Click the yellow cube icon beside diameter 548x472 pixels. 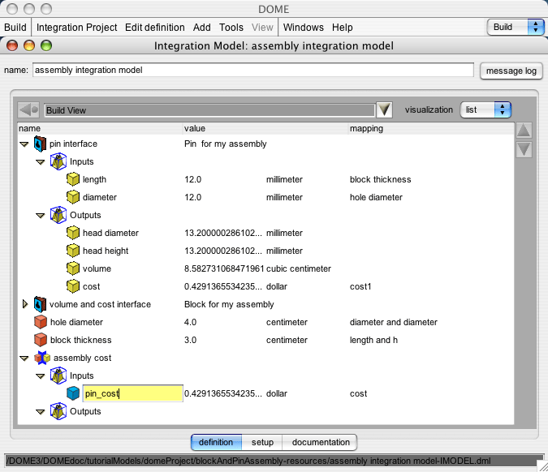click(x=73, y=197)
